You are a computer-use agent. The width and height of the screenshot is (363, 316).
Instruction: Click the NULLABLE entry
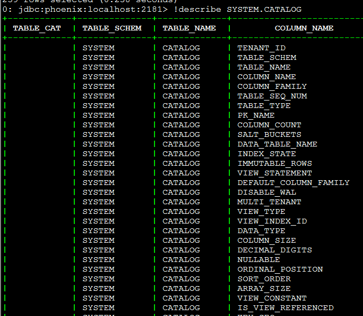pos(259,260)
